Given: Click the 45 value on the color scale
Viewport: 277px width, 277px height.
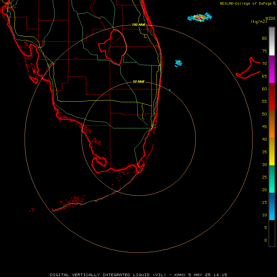Looking at the screenshot, I should 264,127.
